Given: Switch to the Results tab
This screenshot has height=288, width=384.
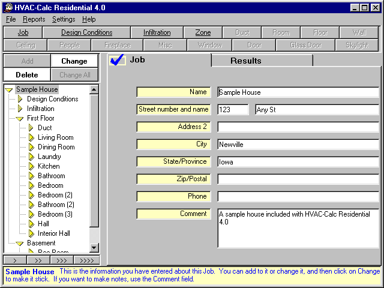Looking at the screenshot, I should (262, 61).
